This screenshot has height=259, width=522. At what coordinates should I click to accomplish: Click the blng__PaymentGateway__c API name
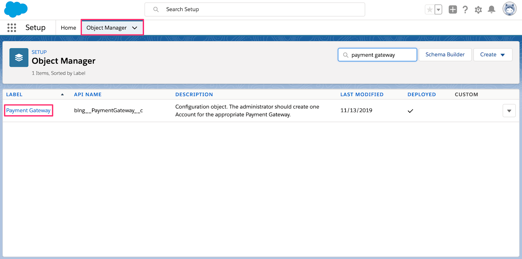tap(109, 110)
